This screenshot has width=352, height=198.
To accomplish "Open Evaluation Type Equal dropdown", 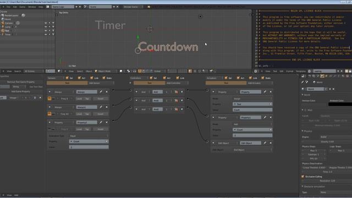I will pyautogui.click(x=89, y=136).
